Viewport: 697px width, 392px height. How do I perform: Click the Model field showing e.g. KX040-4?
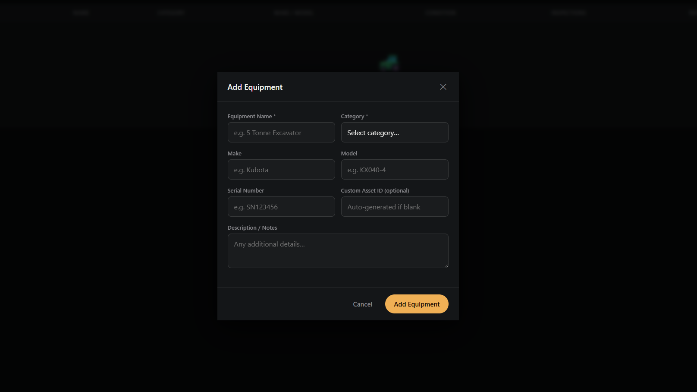click(x=394, y=169)
